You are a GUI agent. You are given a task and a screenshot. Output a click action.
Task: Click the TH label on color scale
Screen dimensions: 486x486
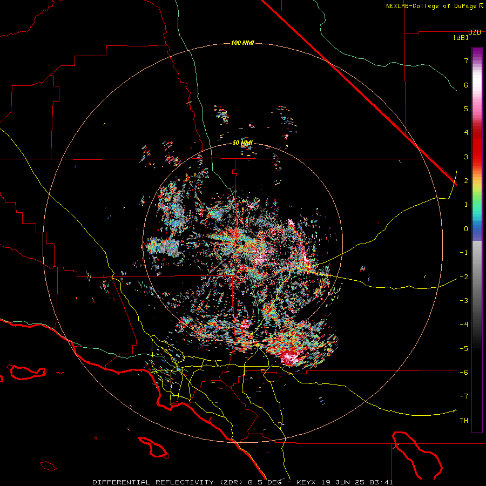point(464,421)
